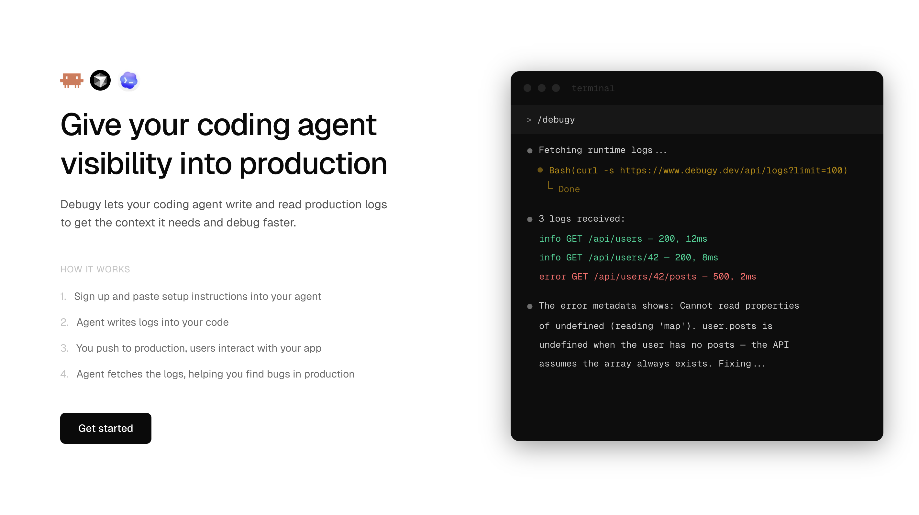The width and height of the screenshot is (919, 515).
Task: Select the black cube logo icon
Action: click(x=100, y=81)
